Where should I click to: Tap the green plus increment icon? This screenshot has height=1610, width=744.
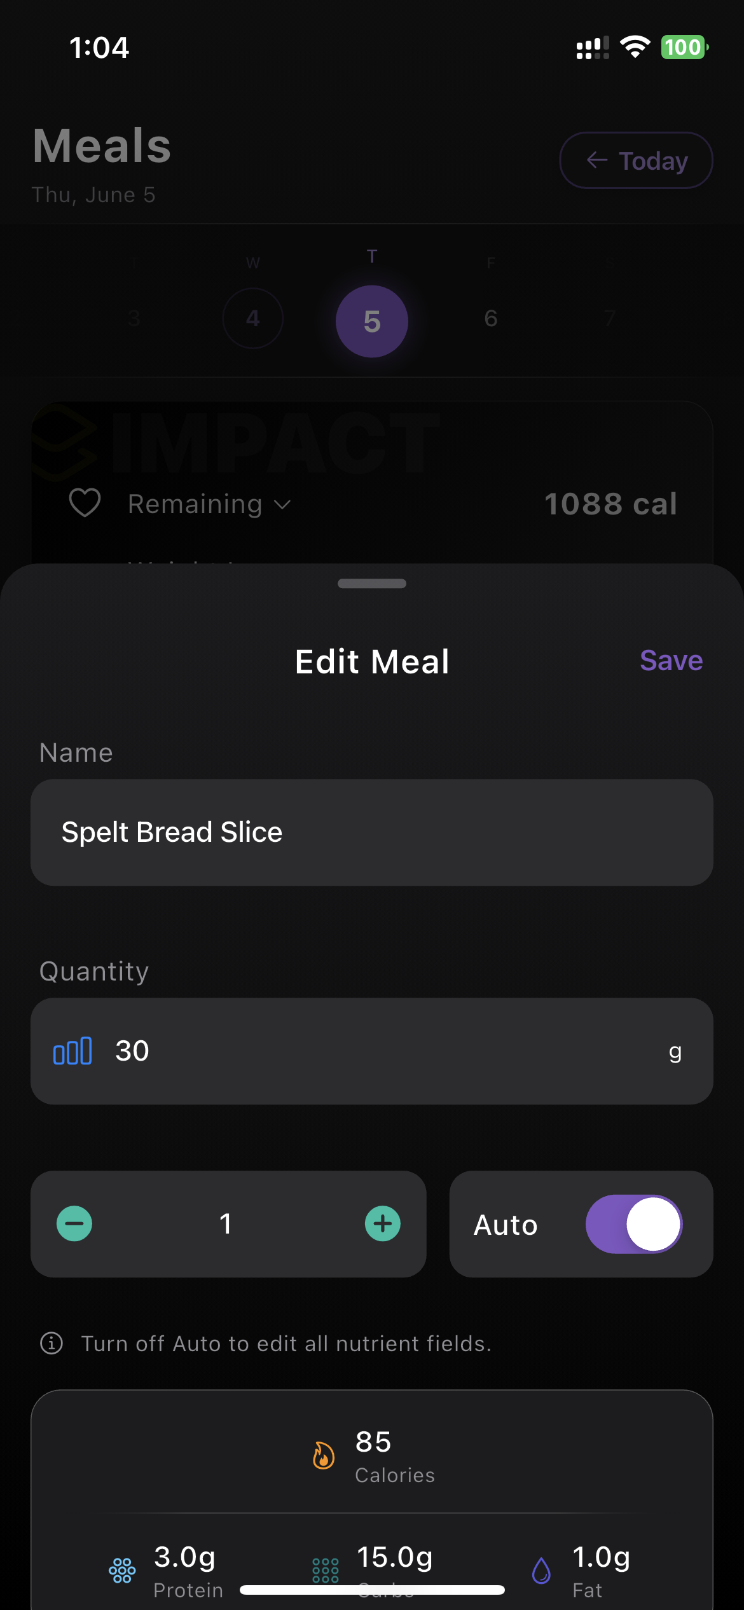click(x=383, y=1223)
